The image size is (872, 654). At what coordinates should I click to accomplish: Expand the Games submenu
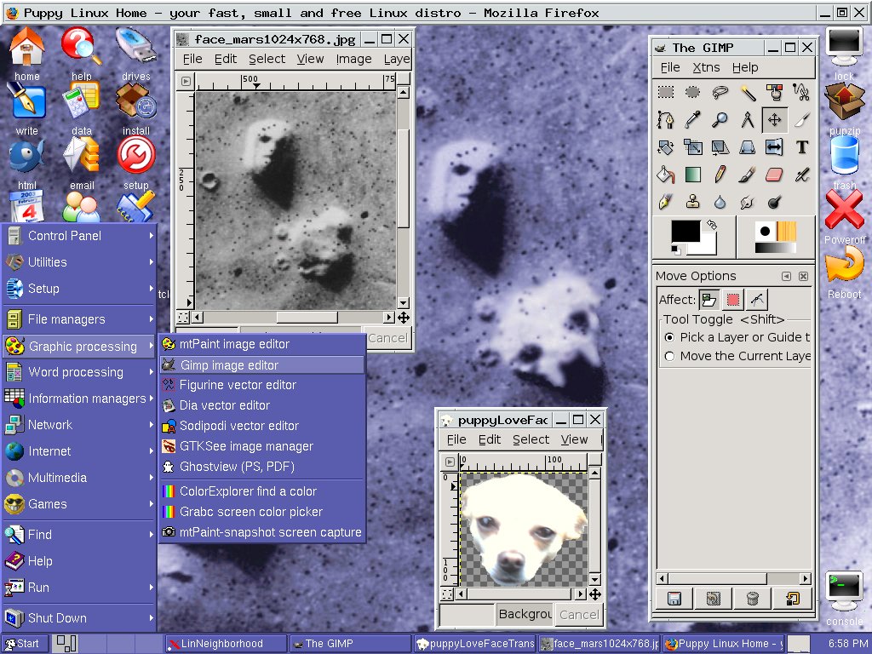point(79,504)
